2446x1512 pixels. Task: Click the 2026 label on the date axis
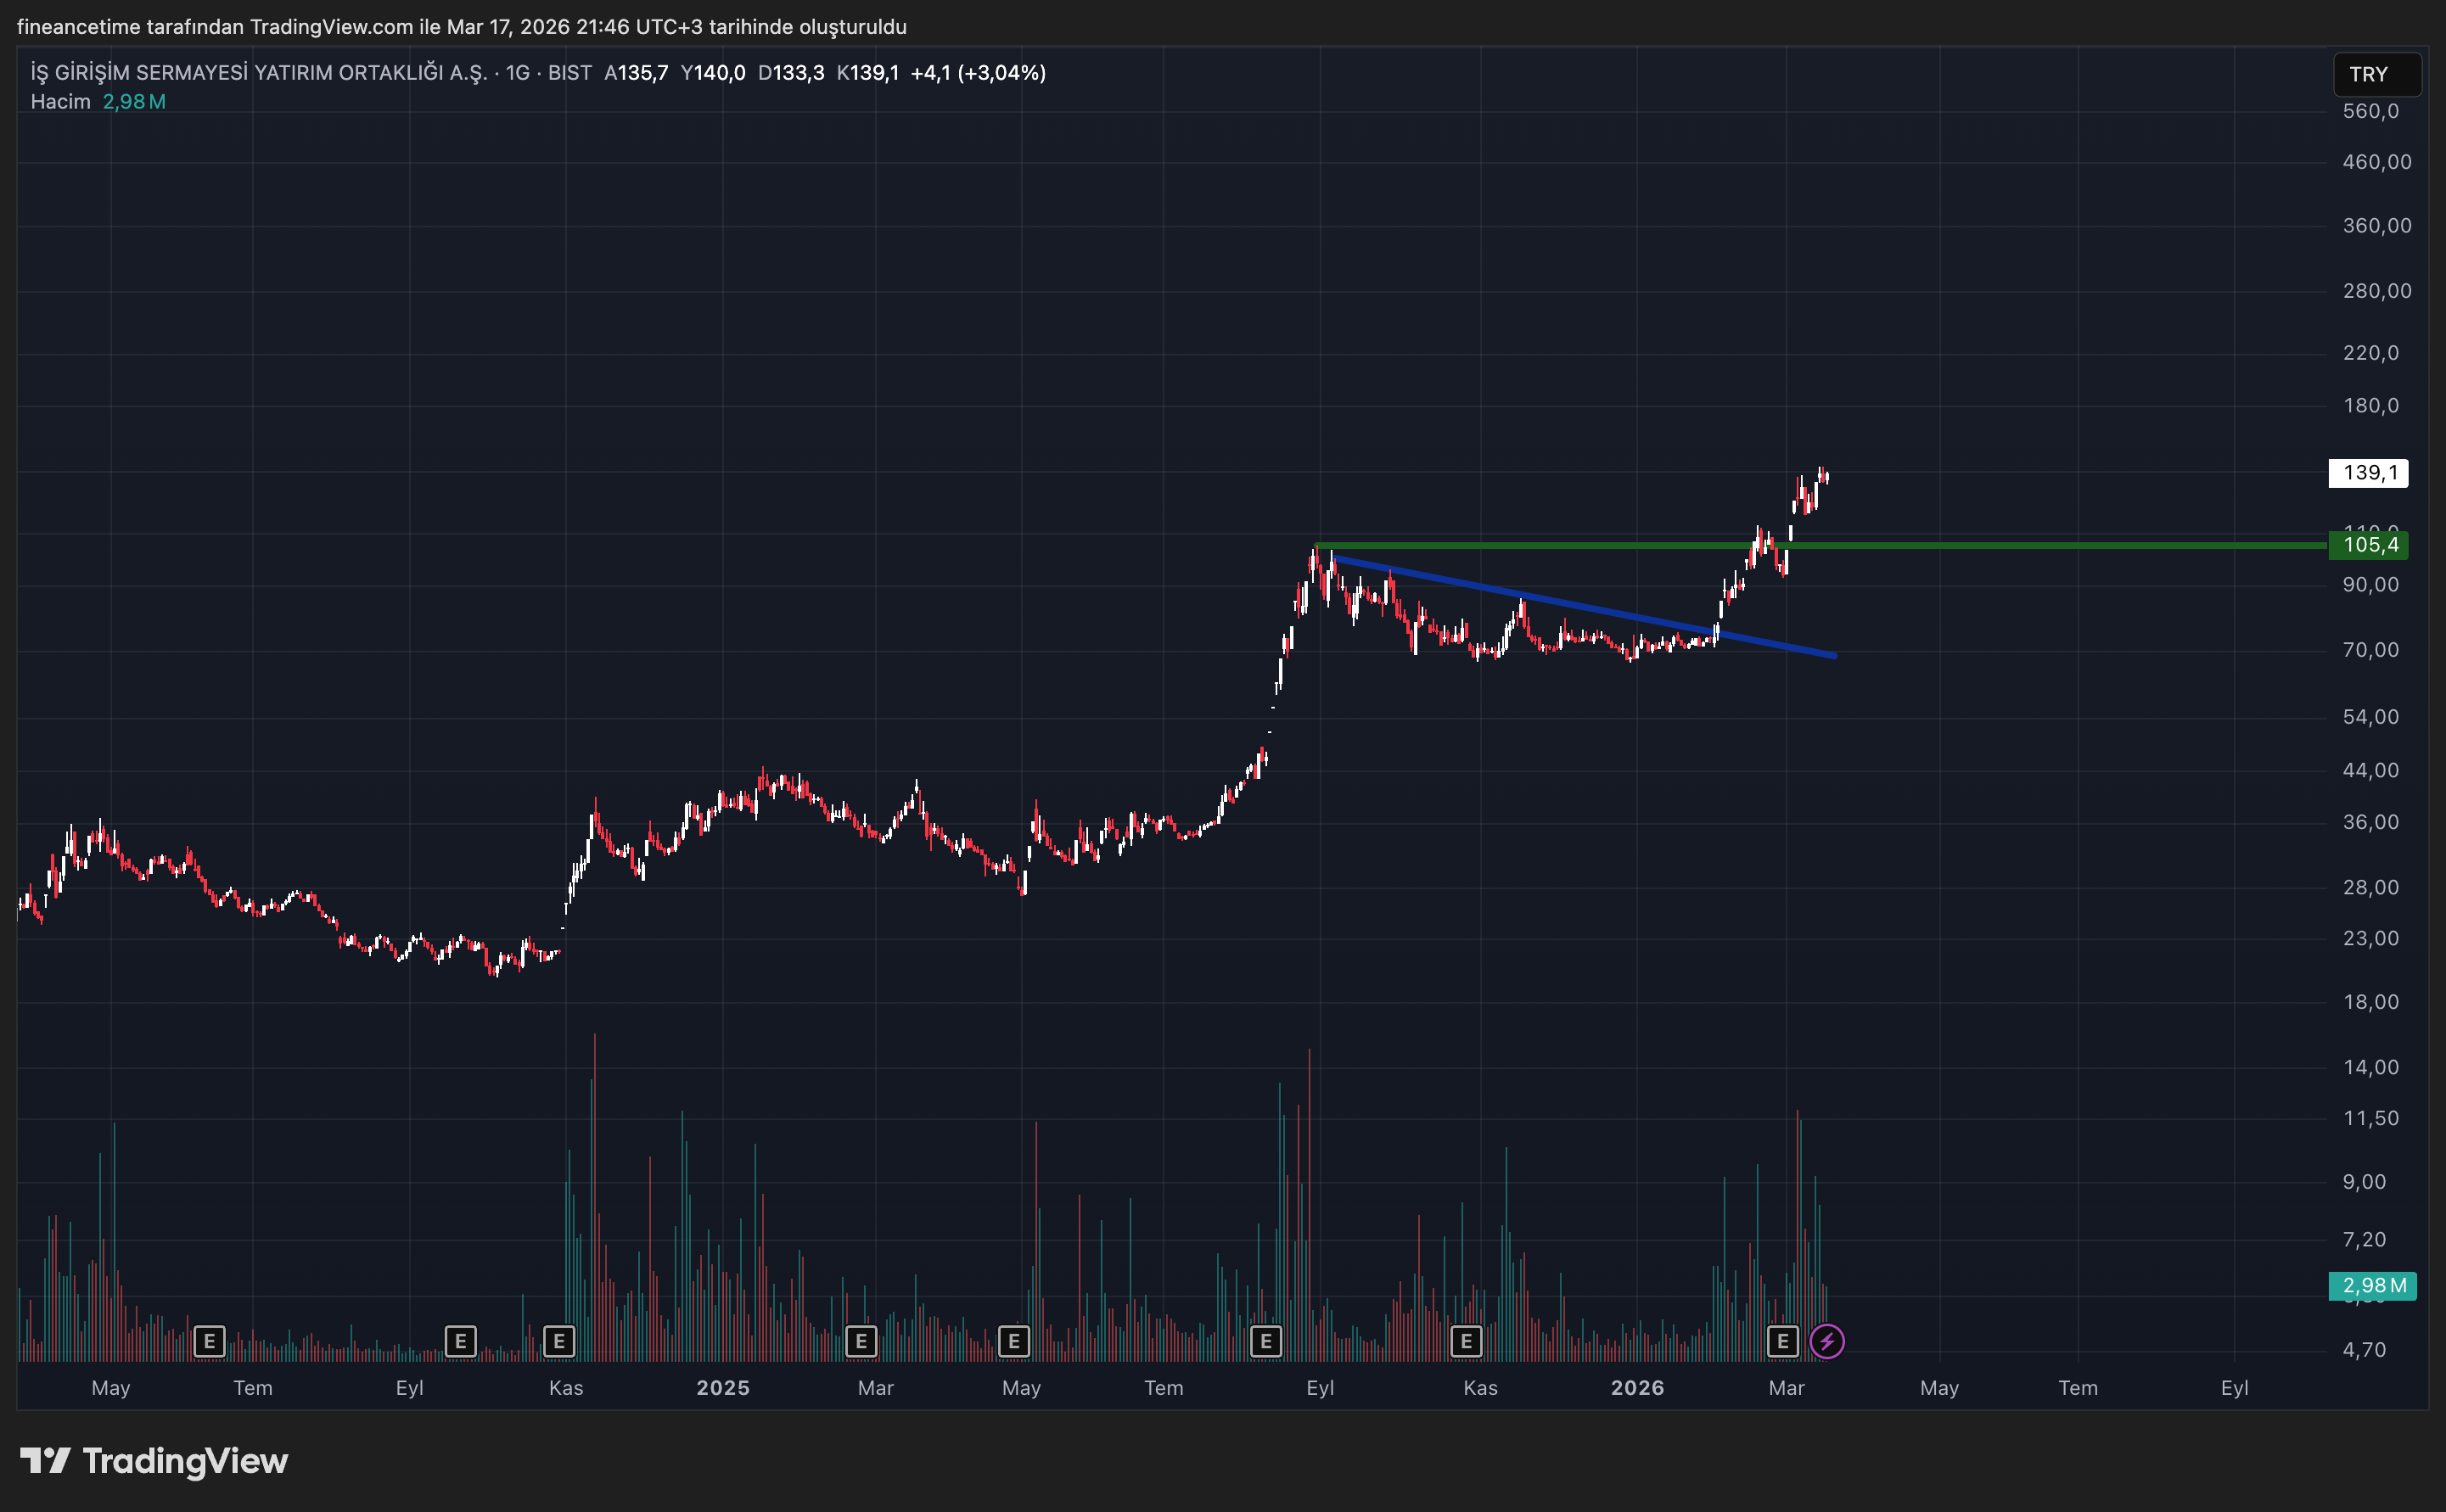1638,1388
